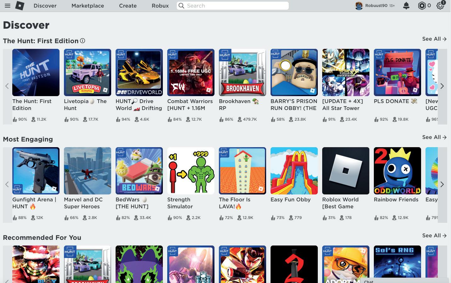Click the 'Marvel and DC Super Heroes' title
The height and width of the screenshot is (283, 451).
click(83, 203)
